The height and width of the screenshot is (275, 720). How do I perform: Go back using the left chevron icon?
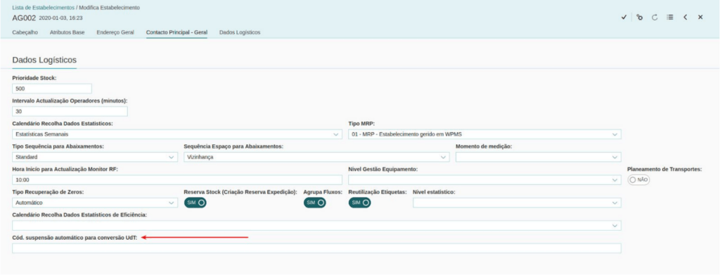(x=685, y=18)
